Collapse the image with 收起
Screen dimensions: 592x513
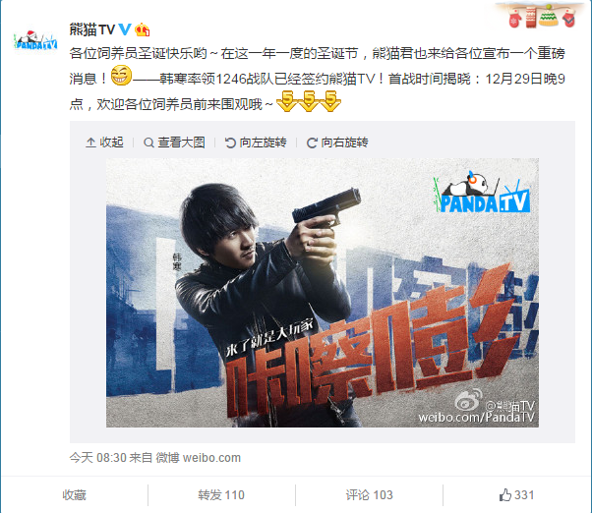(104, 142)
